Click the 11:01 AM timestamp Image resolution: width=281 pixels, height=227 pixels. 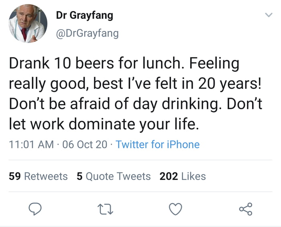point(31,145)
